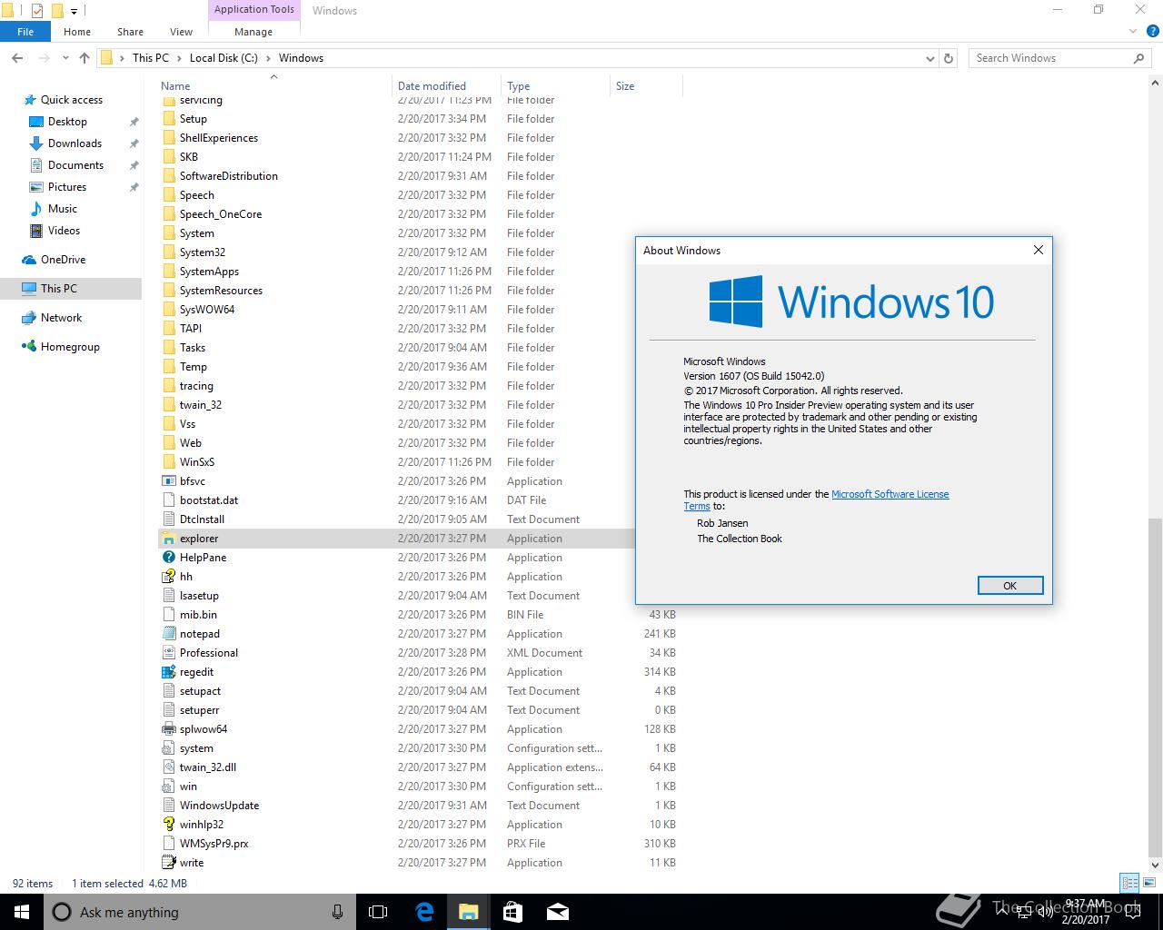
Task: Expand the chevron after Local Disk (C:)
Action: tap(268, 58)
